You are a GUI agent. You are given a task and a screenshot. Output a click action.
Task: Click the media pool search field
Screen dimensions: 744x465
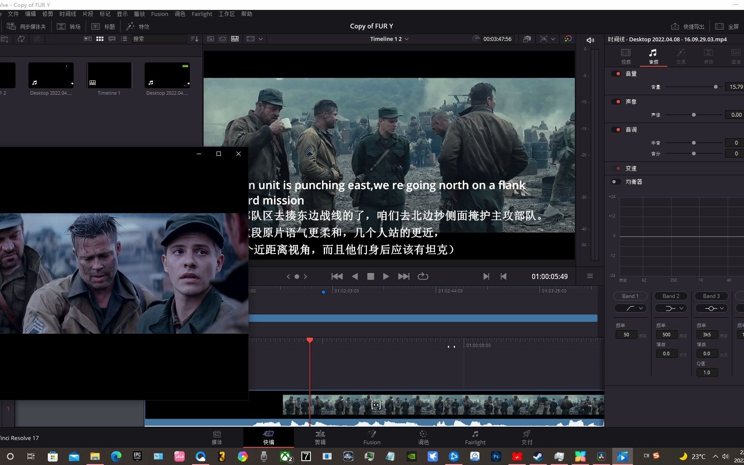click(159, 39)
